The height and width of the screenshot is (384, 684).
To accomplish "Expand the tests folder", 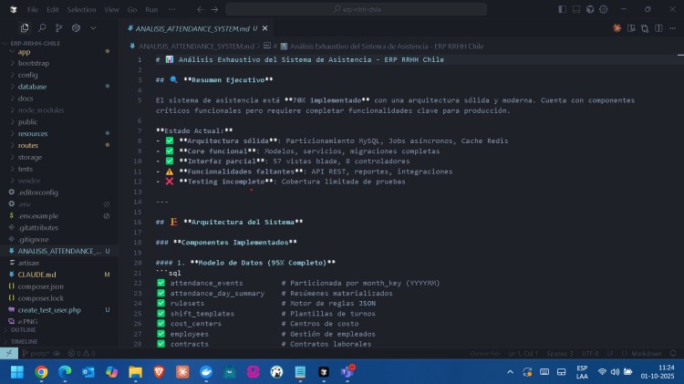I will coord(26,170).
